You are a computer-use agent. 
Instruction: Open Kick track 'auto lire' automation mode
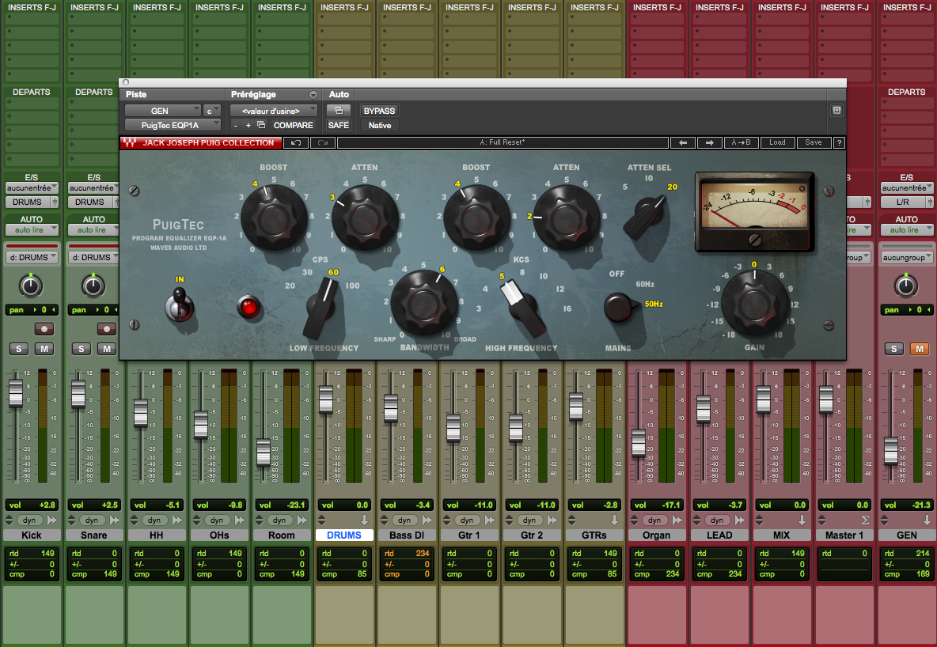(x=32, y=230)
